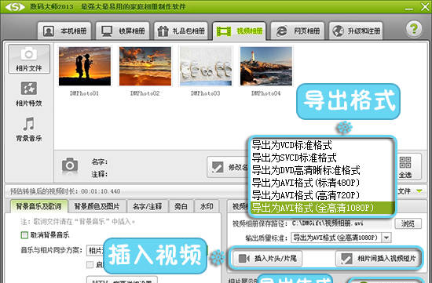Open the 背景颜色及图片 tab
432x283 pixels.
coord(97,206)
